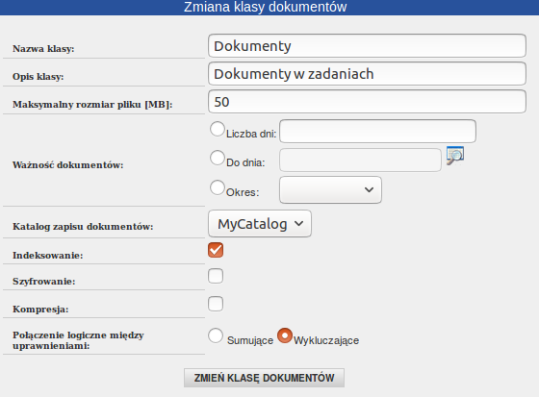Uncheck the Indeksowanie checkbox
Viewport: 539px width, 397px height.
(216, 250)
